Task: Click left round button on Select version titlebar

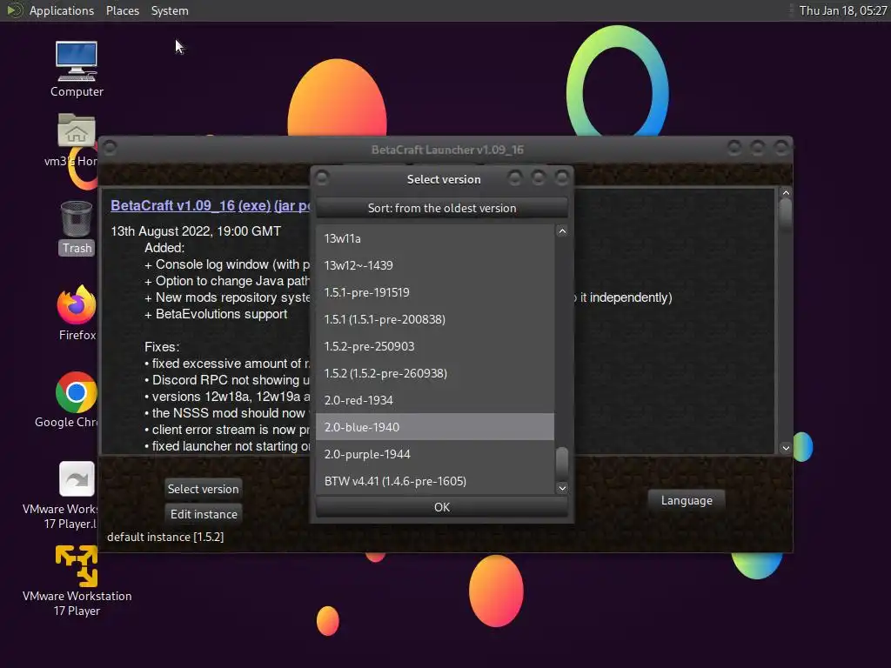Action: 322,177
